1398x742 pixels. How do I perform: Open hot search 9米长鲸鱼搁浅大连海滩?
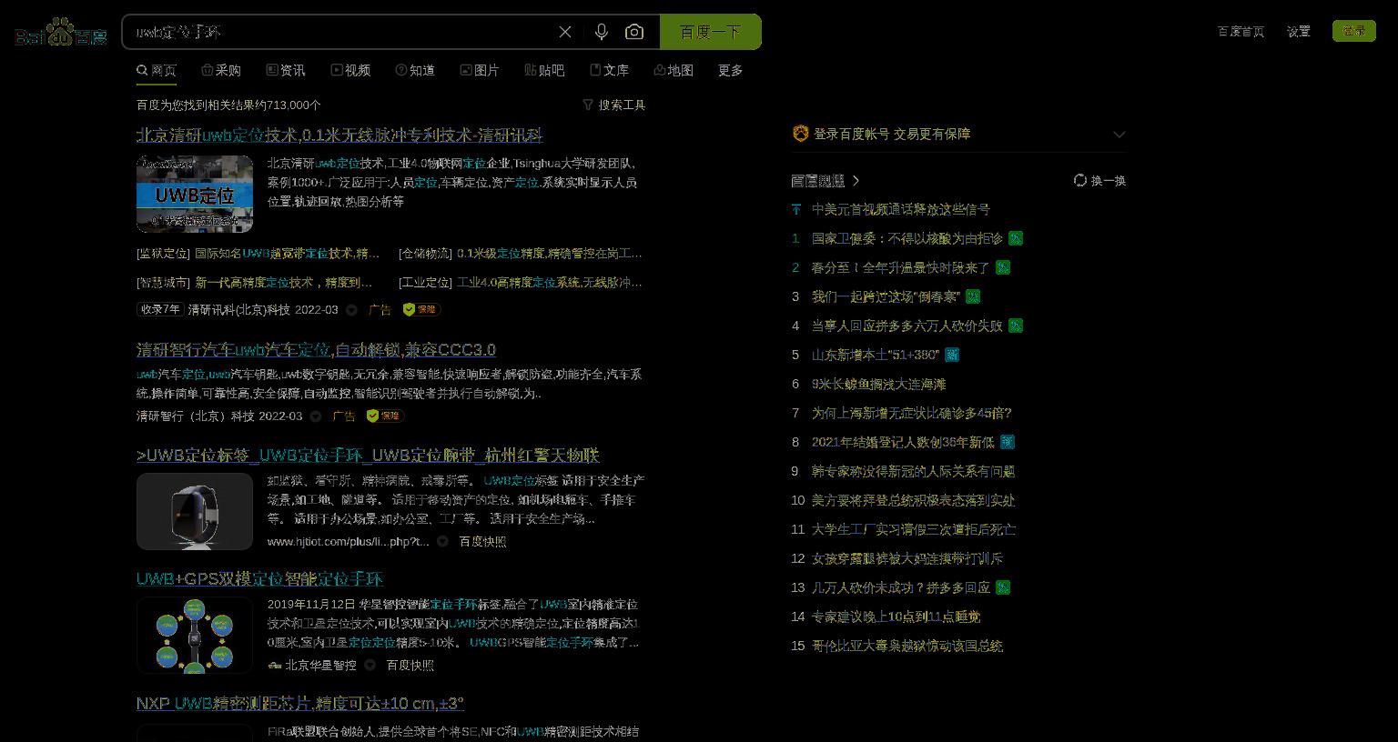click(x=878, y=384)
